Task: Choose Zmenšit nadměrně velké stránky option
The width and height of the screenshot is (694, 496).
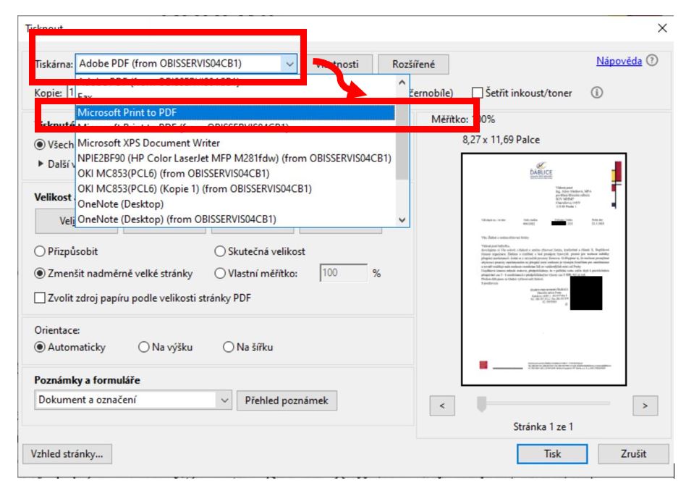Action: pos(40,273)
